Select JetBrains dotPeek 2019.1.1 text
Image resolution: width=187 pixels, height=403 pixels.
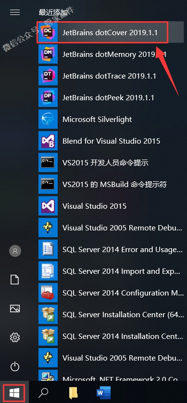click(108, 97)
